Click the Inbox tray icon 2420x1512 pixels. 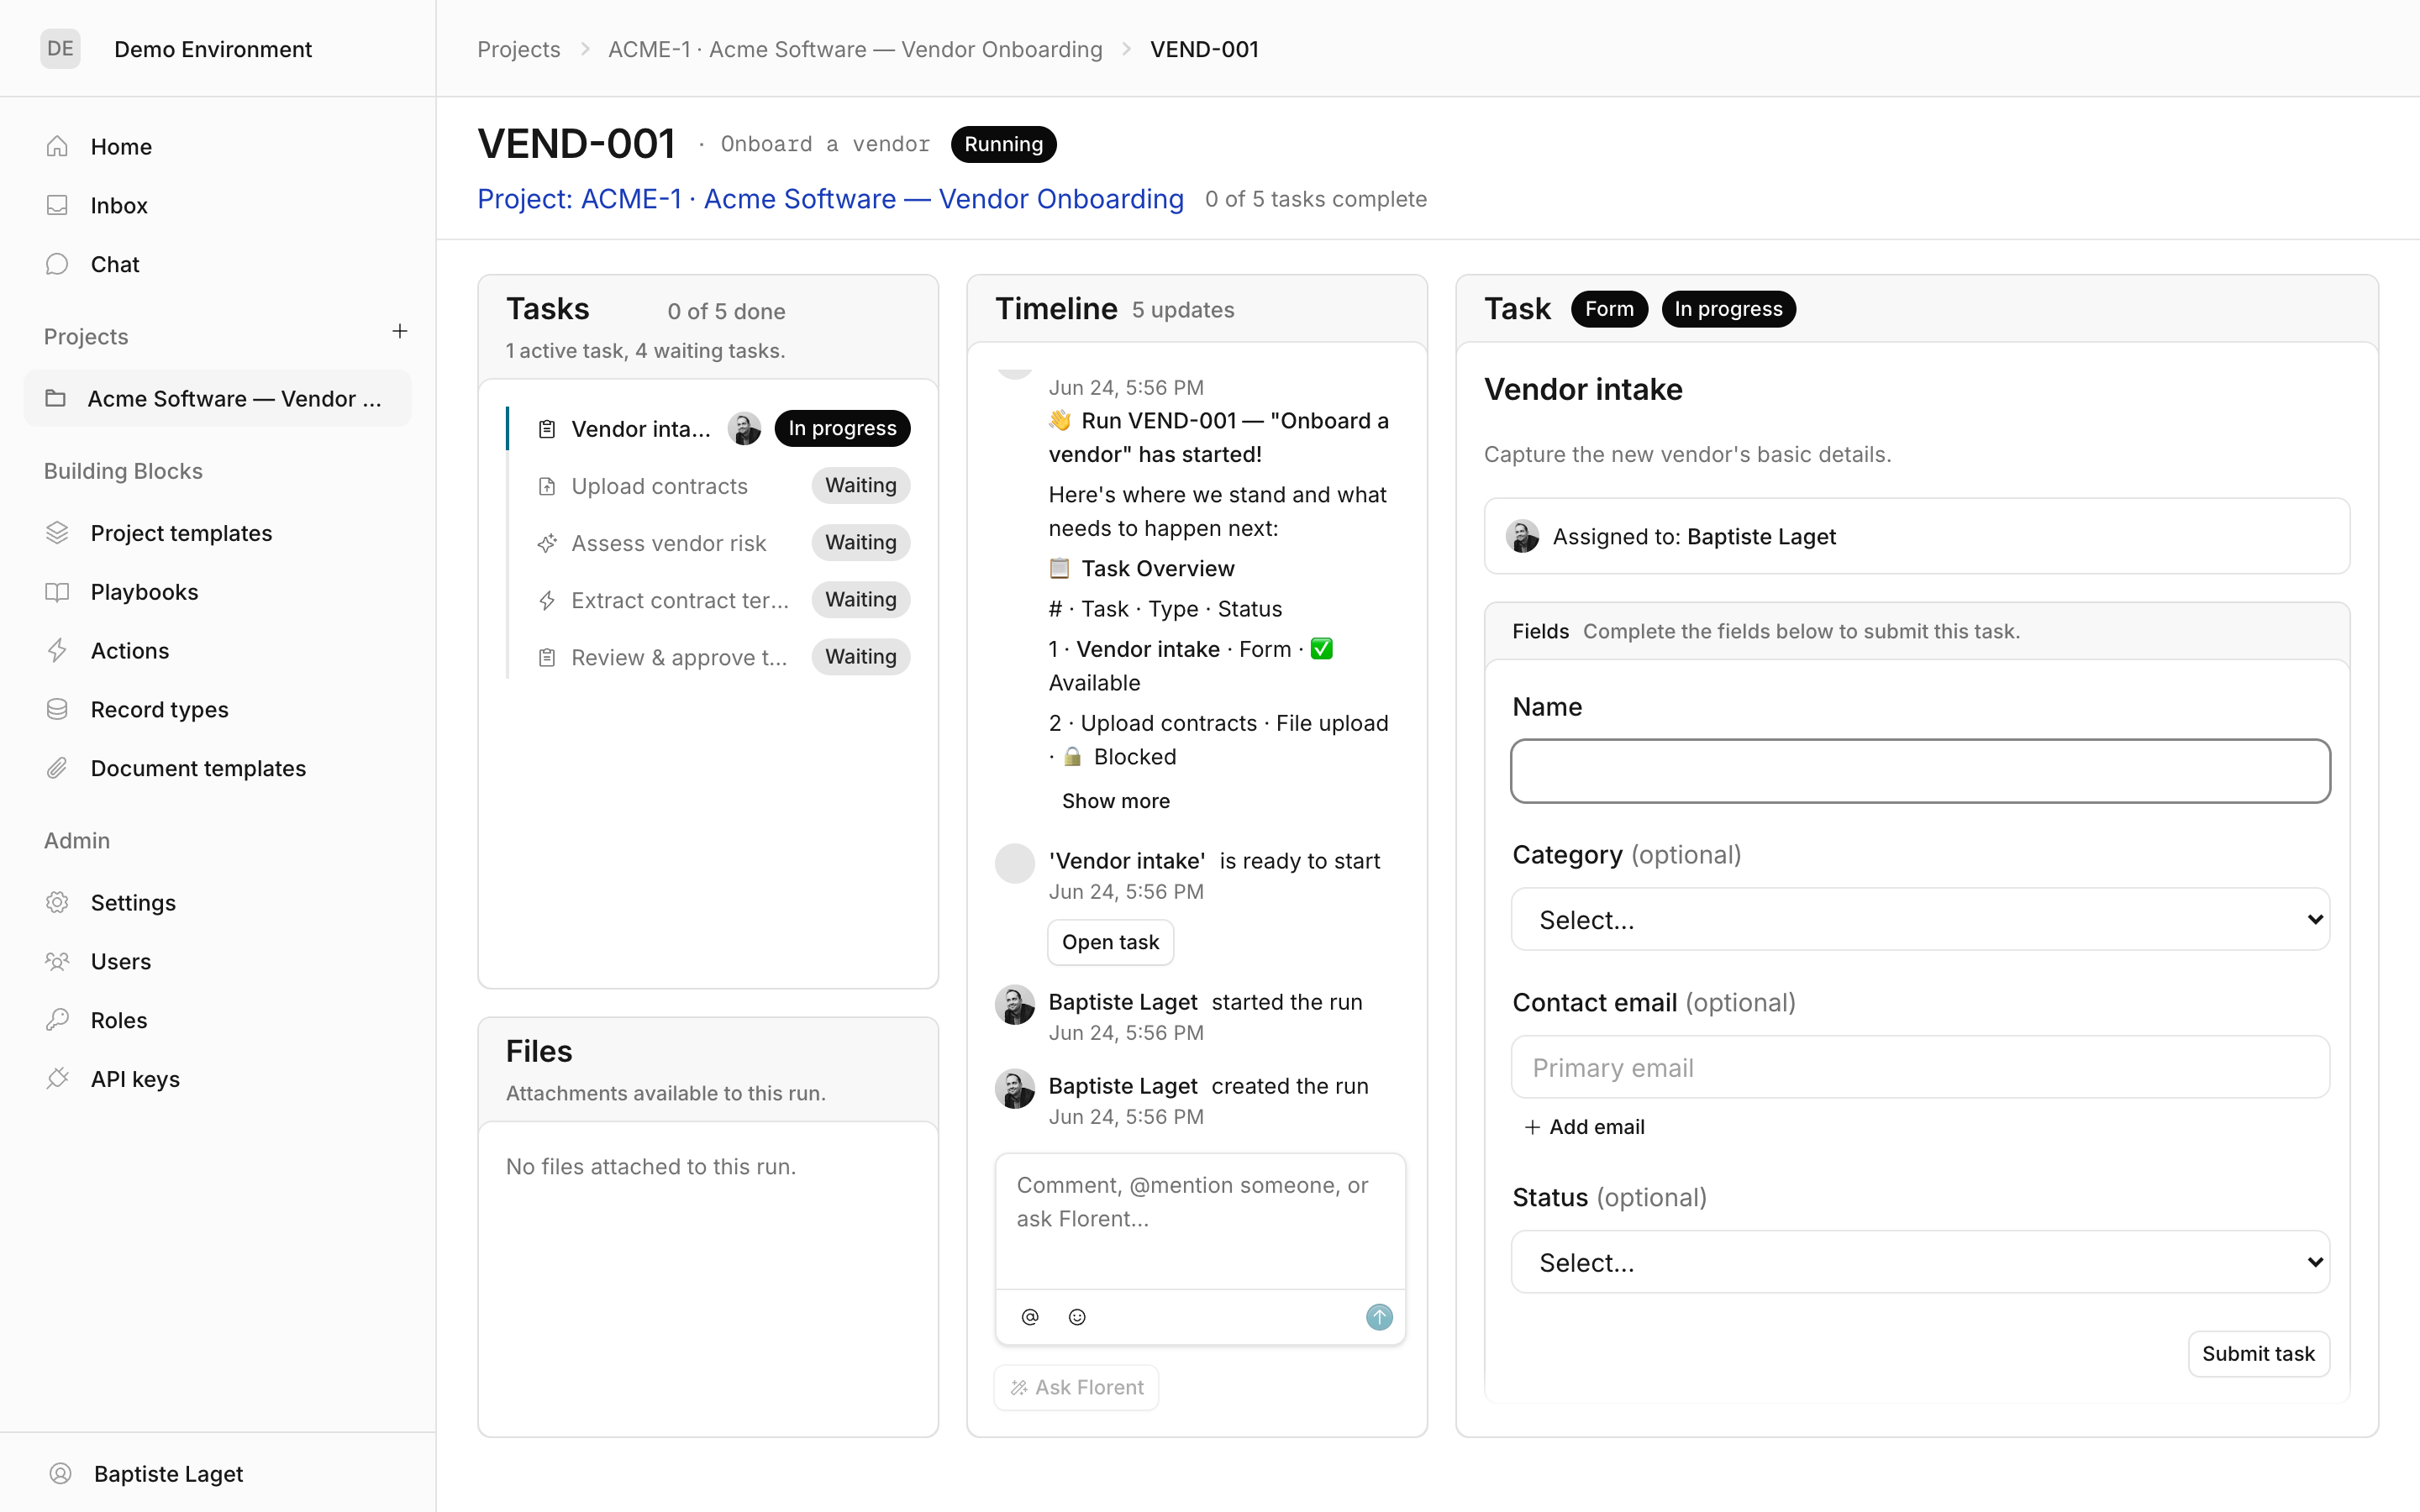57,205
